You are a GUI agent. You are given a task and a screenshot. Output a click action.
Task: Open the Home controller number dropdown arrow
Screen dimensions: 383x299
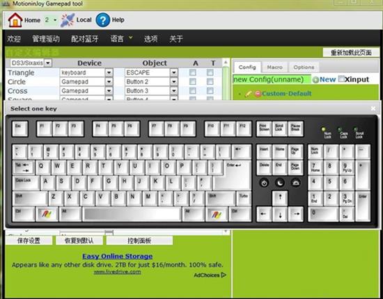(x=55, y=20)
